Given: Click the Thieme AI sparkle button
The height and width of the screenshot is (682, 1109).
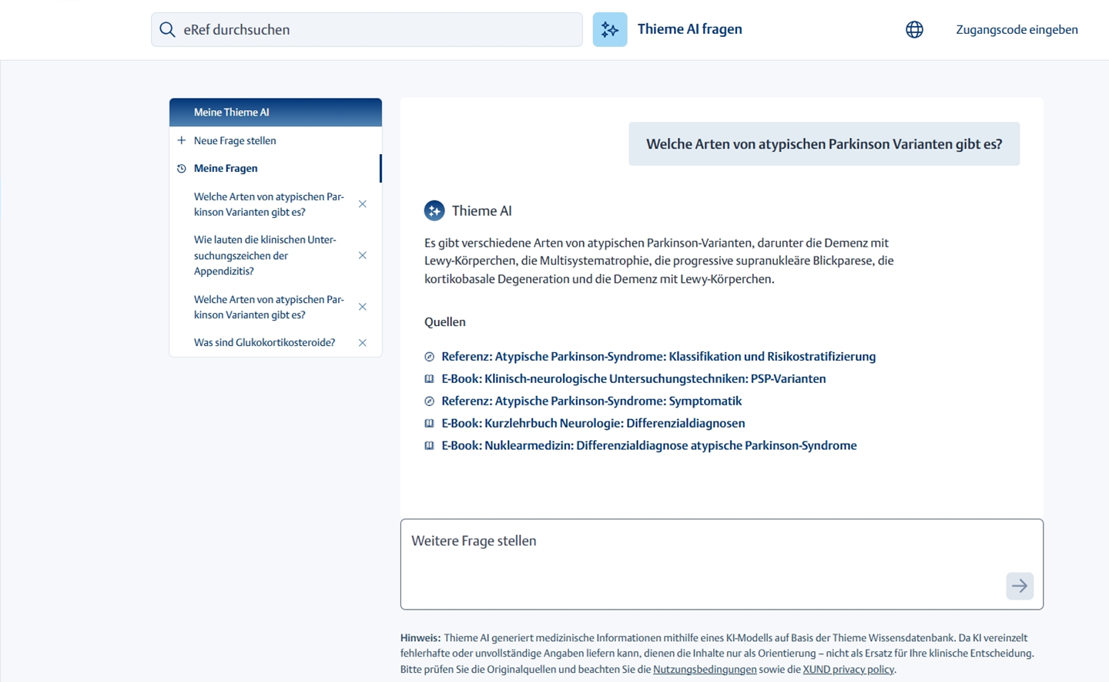Looking at the screenshot, I should pos(610,29).
